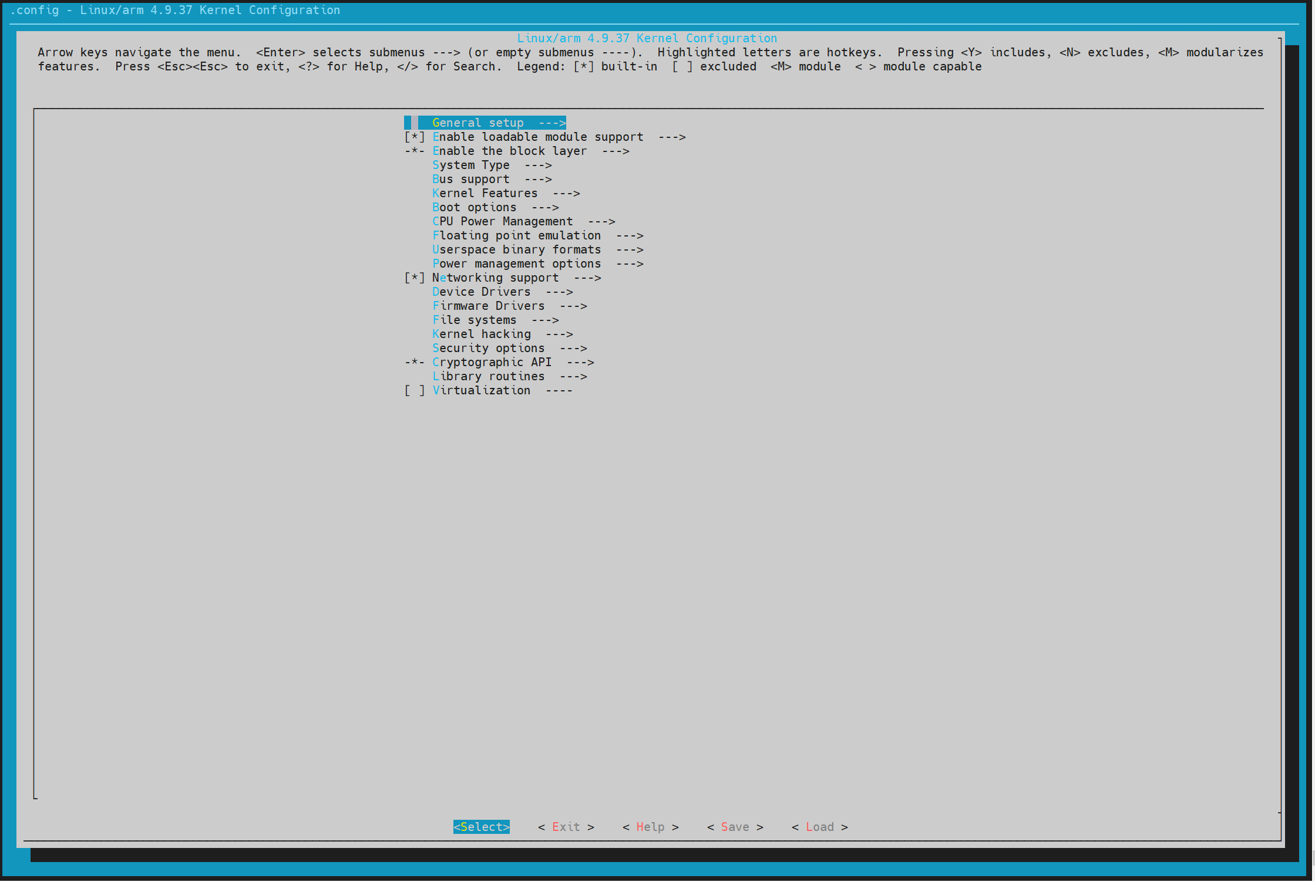
Task: Open the Floating point emulation submenu
Action: tap(516, 235)
